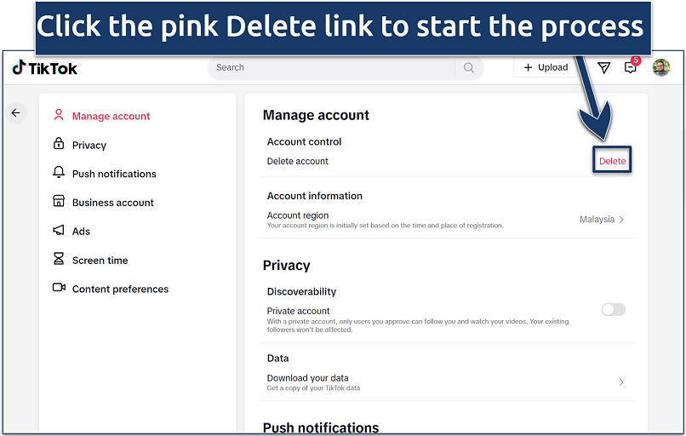The width and height of the screenshot is (686, 436).
Task: Expand the Account region Malaysia chevron
Action: coord(621,220)
